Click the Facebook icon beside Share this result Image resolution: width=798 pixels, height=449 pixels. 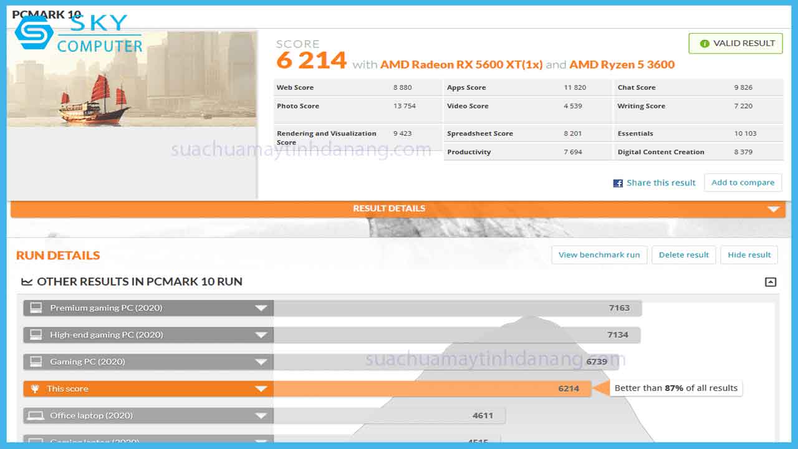(618, 183)
